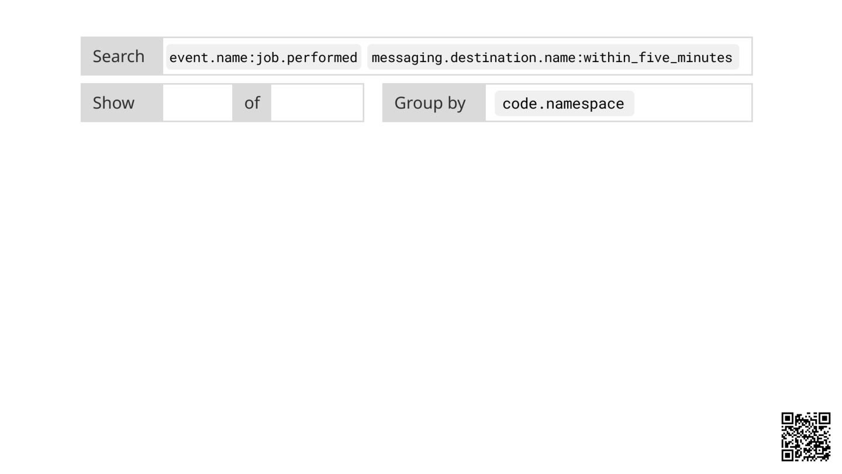842x474 pixels.
Task: Click the QR code image
Action: pos(806,437)
